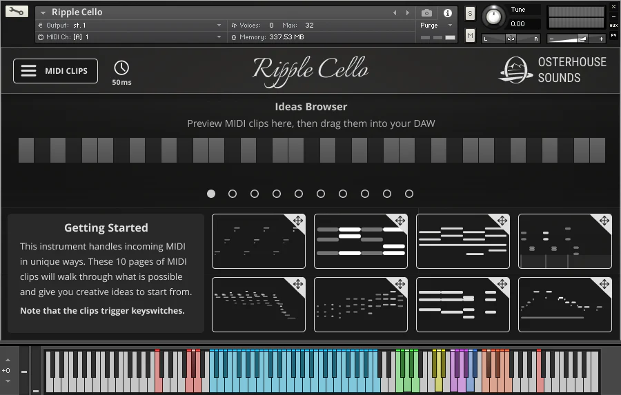Select page 1 dot of Ideas Browser

tap(211, 194)
